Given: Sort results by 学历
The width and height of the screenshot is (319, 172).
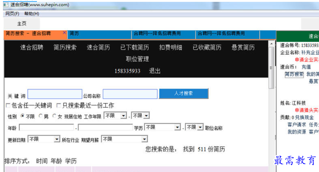Looking at the screenshot, I should tap(71, 161).
